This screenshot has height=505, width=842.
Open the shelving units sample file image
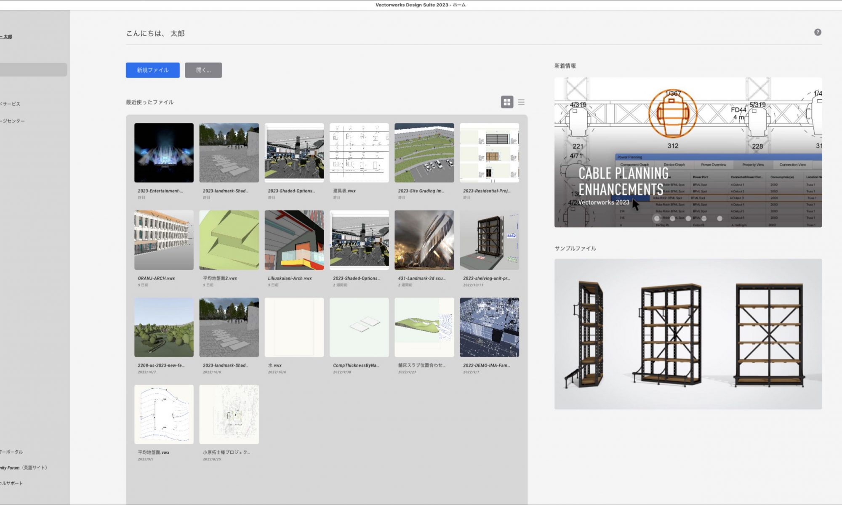point(688,334)
